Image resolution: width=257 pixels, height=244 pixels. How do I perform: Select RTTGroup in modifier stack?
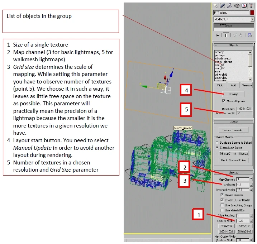tap(234, 25)
